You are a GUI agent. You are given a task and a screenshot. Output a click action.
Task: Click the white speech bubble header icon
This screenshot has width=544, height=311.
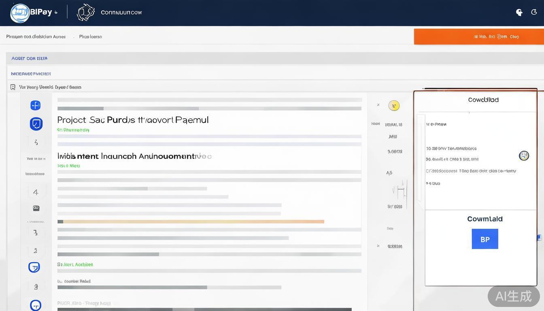519,13
